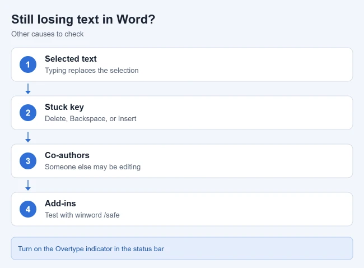
Task: Click 'Someone else may be editing' text
Action: [x=92, y=167]
